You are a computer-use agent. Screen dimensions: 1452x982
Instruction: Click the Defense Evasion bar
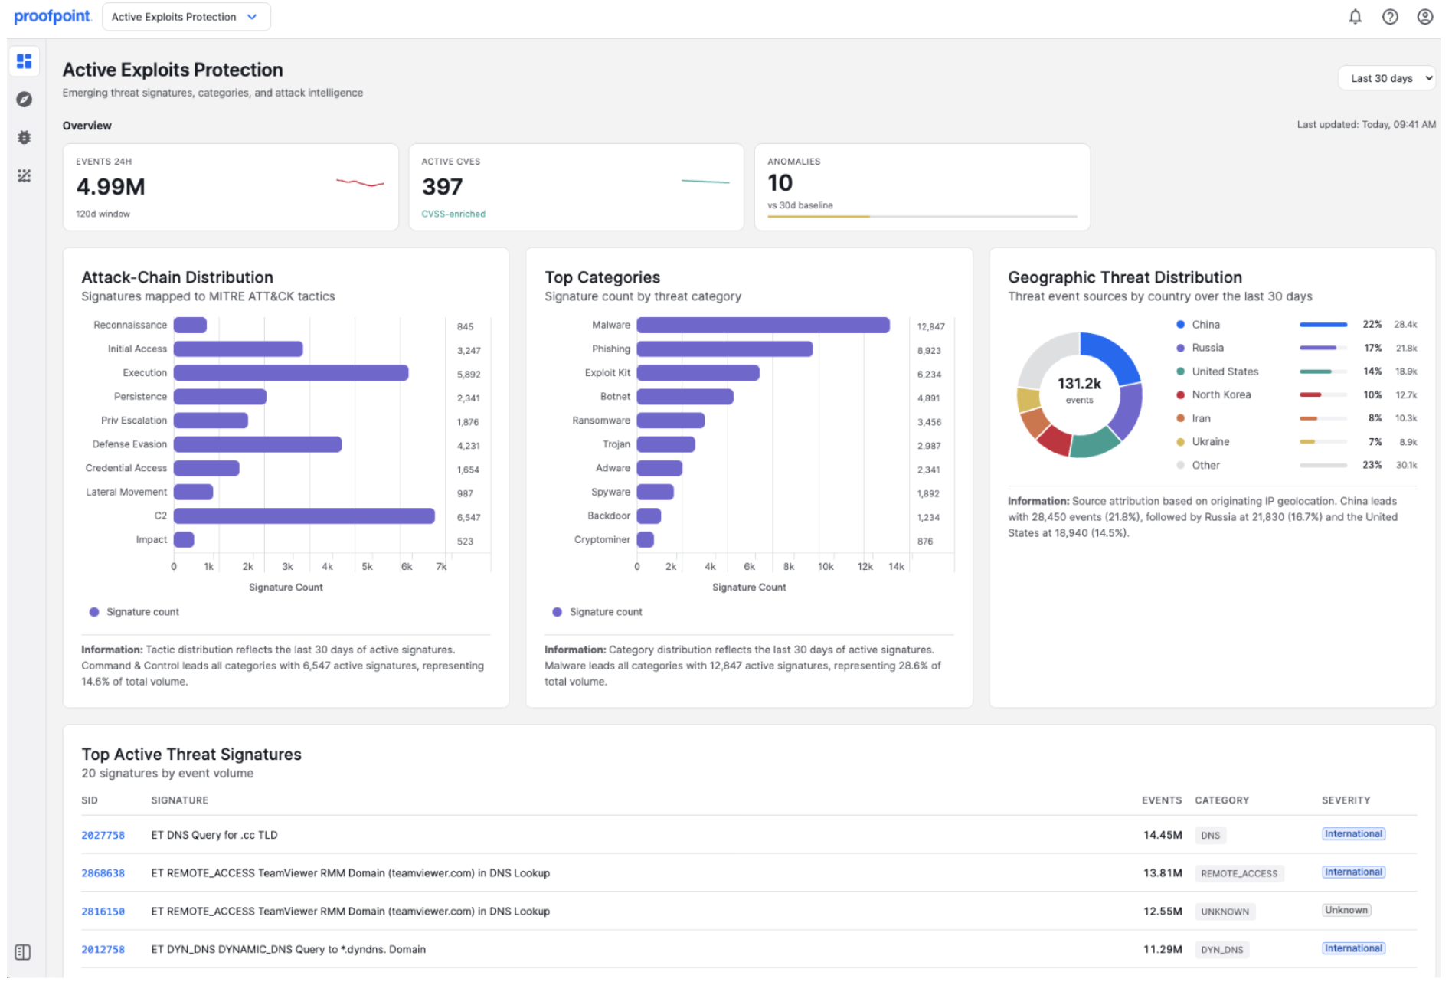tap(257, 444)
